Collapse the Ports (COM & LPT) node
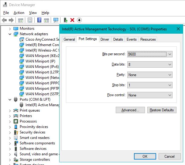 [x=10, y=99]
